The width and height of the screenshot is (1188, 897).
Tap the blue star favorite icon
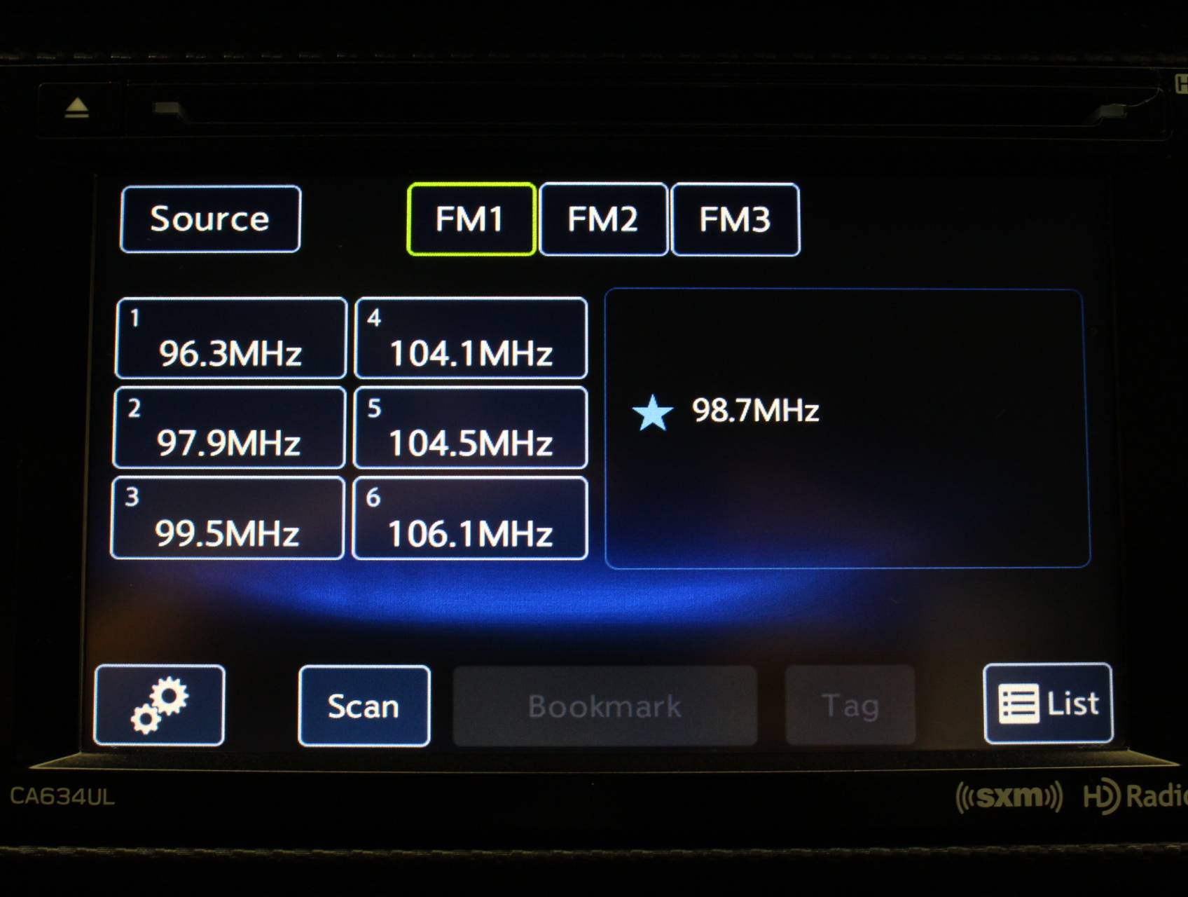[652, 412]
